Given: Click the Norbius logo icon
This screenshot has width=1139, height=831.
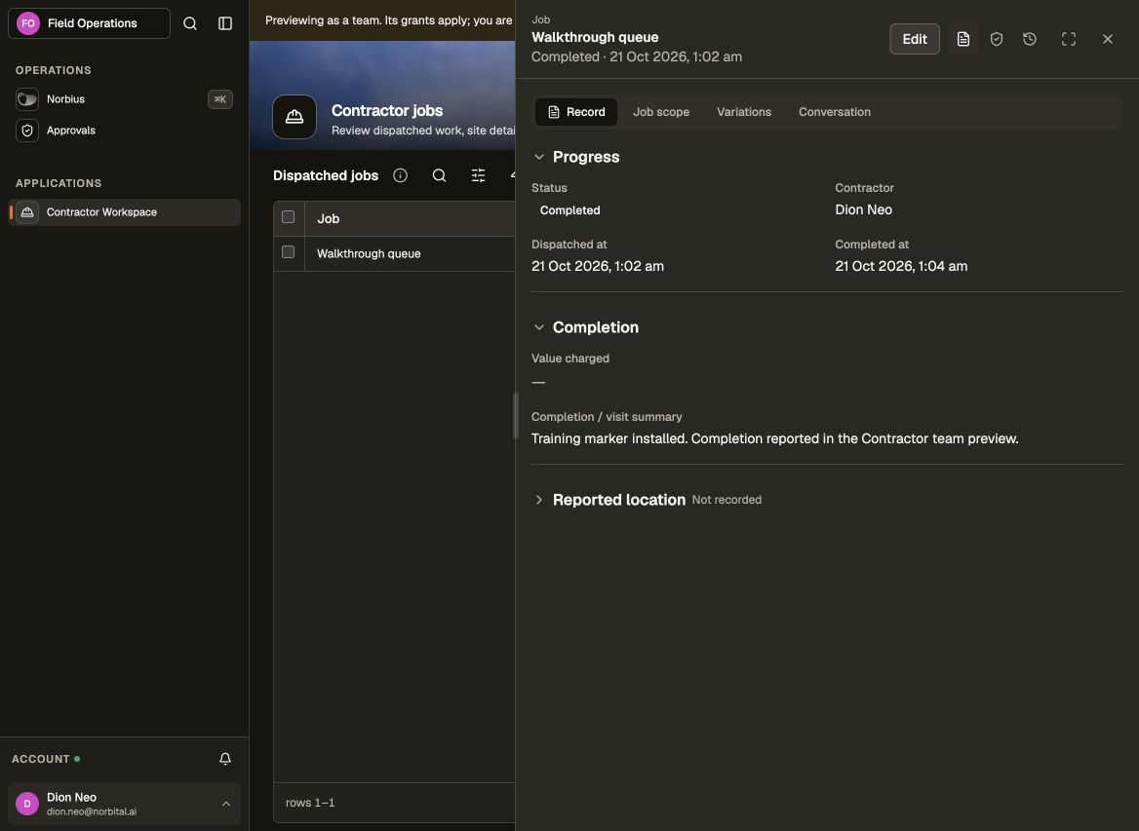Looking at the screenshot, I should pos(27,99).
